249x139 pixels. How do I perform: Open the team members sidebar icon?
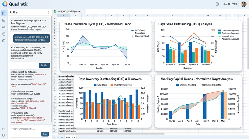click(4, 27)
